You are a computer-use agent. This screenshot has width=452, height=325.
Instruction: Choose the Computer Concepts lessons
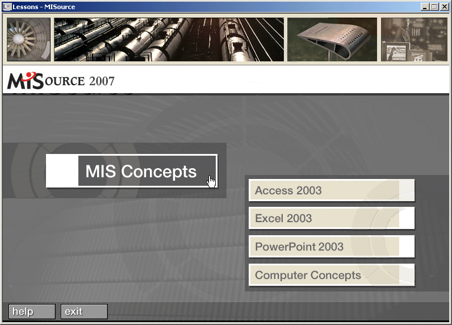pyautogui.click(x=332, y=275)
